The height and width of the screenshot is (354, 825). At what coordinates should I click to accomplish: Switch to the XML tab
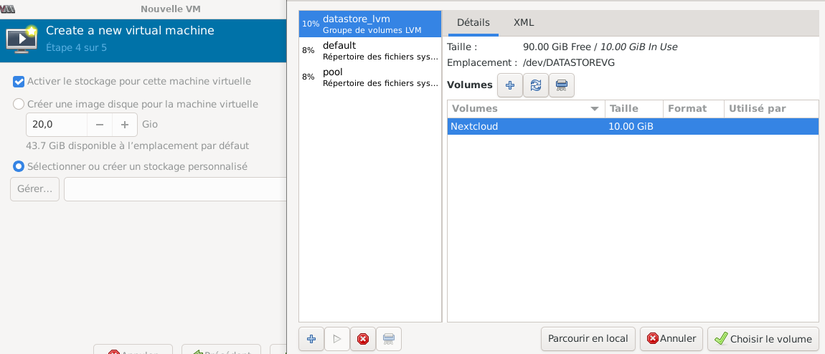(524, 23)
